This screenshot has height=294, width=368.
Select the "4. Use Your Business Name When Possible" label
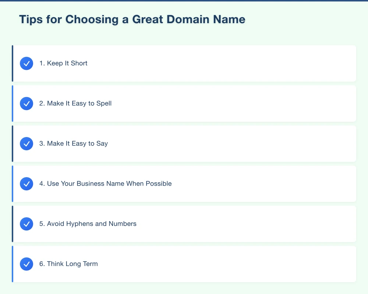pos(106,184)
